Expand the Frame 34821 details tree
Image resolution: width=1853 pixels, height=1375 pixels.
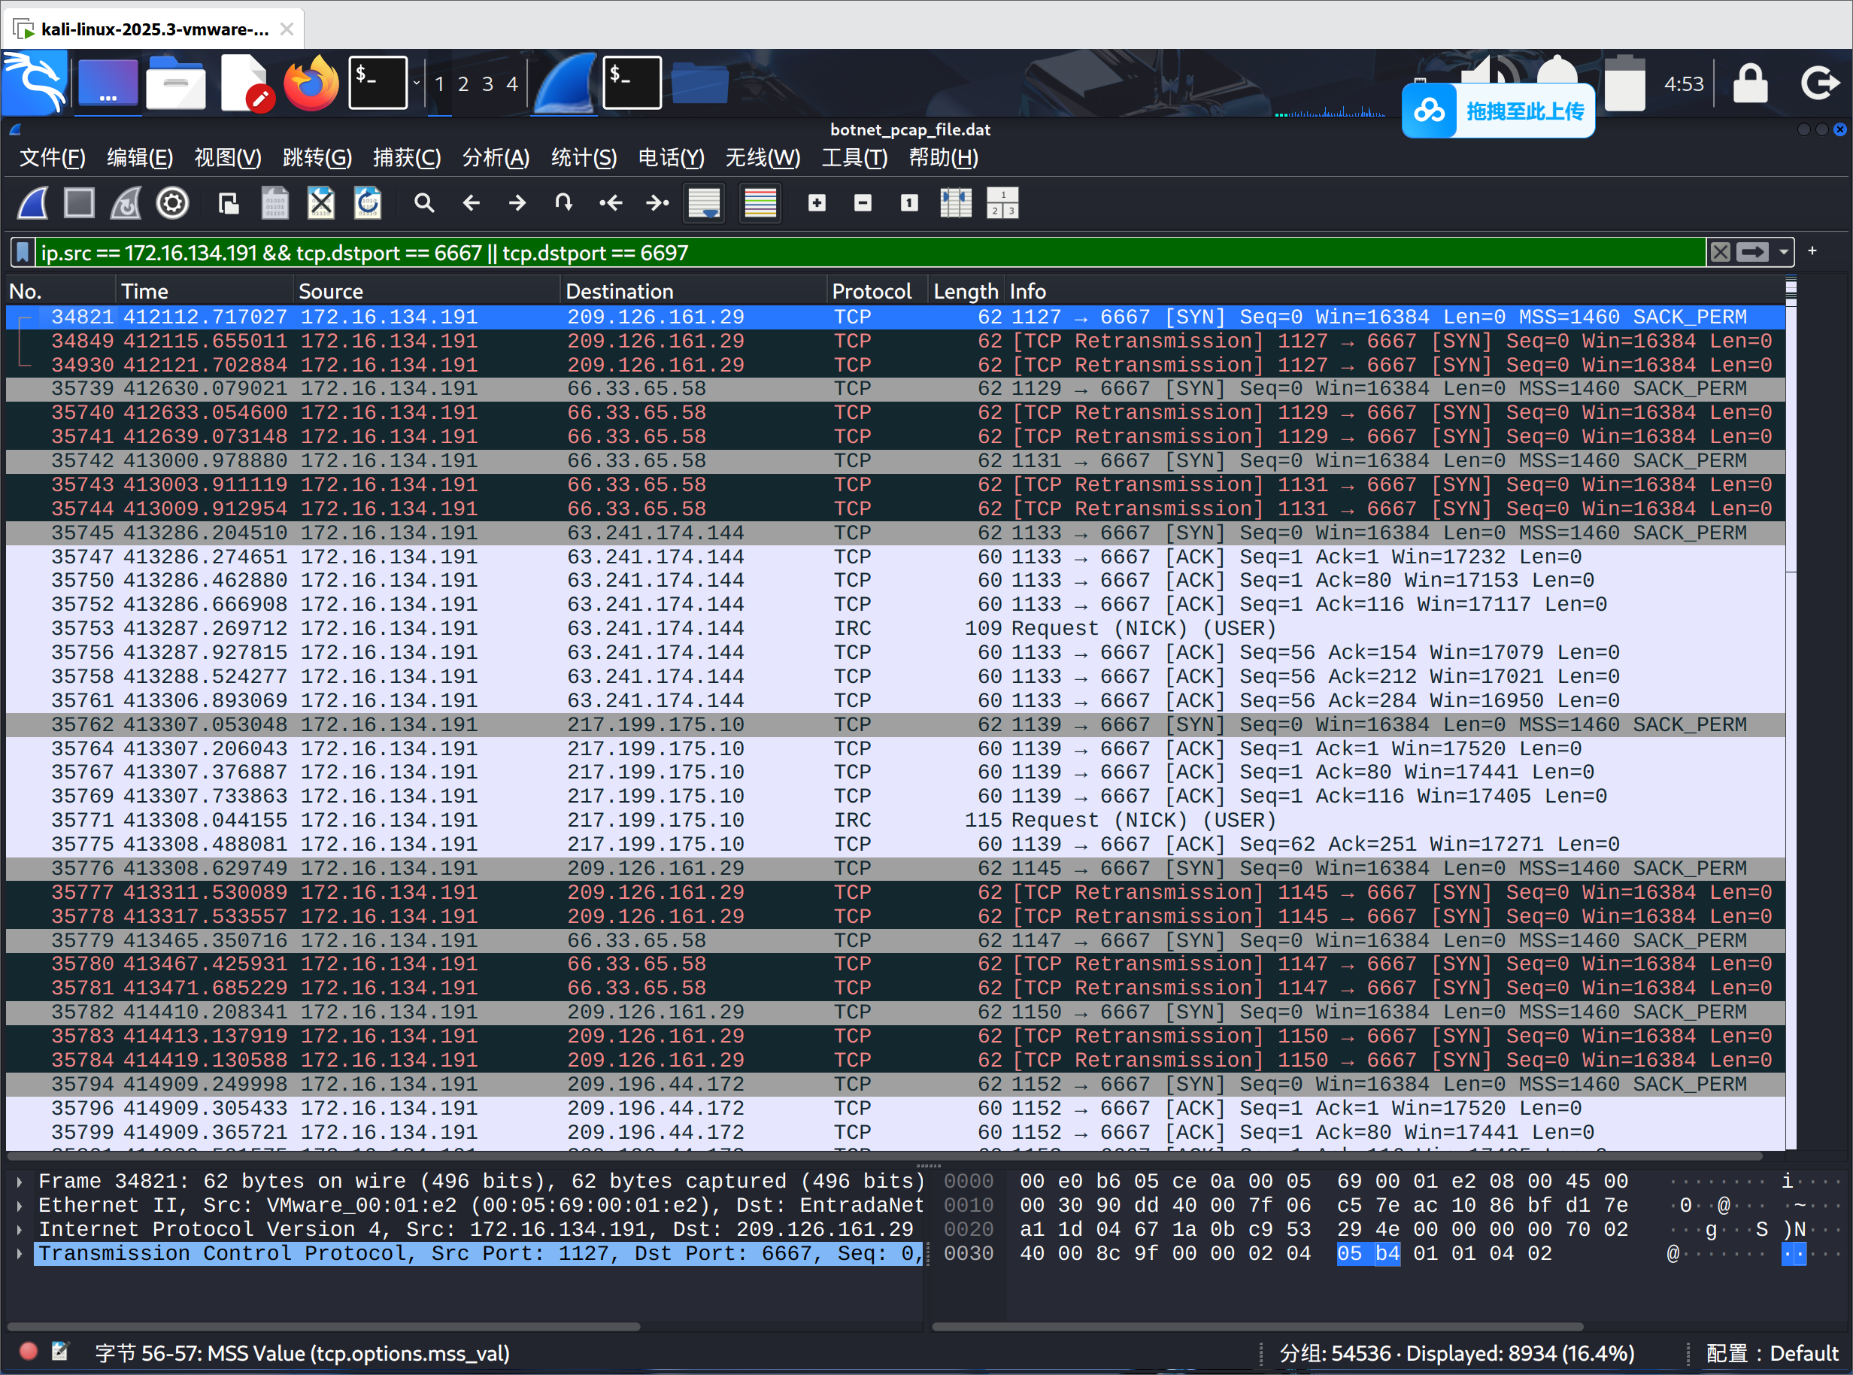pyautogui.click(x=20, y=1182)
